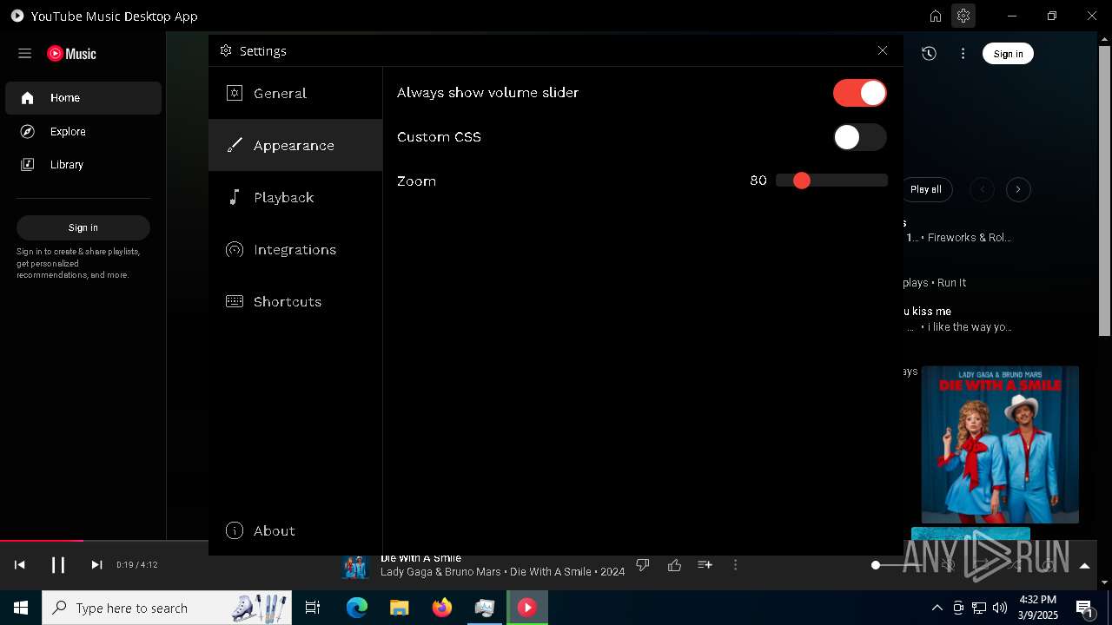Skip to the previous track
The image size is (1112, 625).
[x=20, y=565]
